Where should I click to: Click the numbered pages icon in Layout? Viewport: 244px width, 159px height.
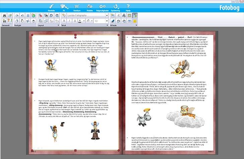pos(46,21)
